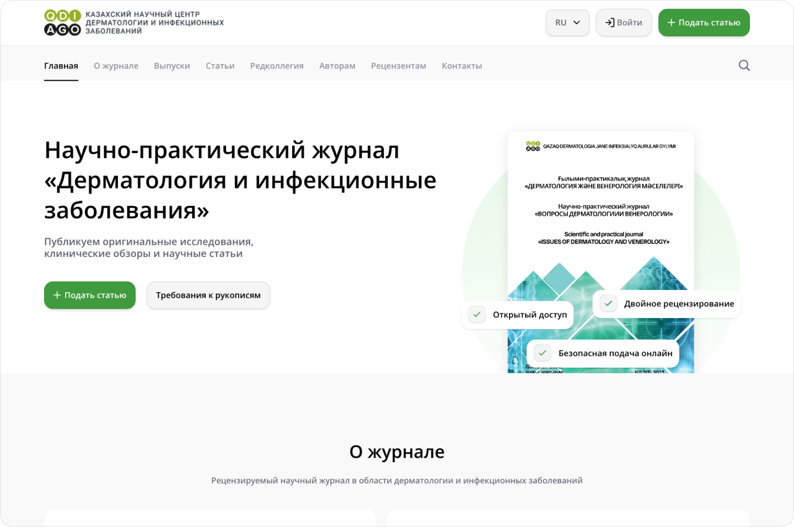Click the checkmark badge on Безопасная подача онлайн
The image size is (794, 527).
543,353
